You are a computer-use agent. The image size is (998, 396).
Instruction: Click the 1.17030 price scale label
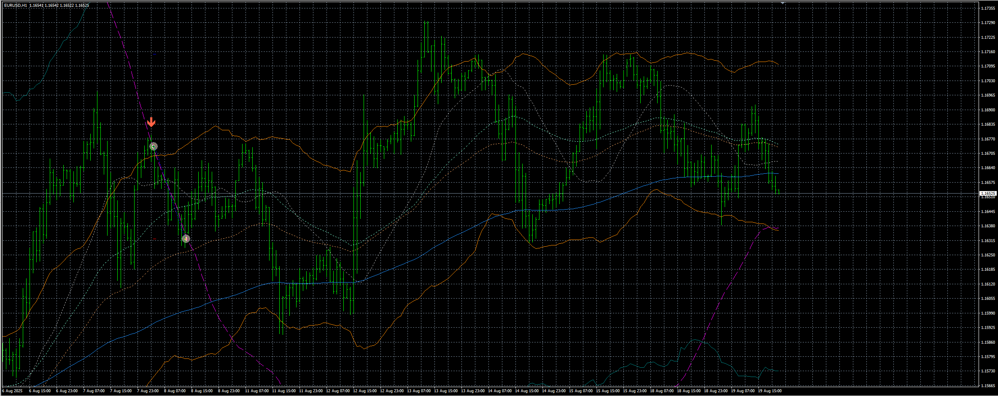point(988,81)
